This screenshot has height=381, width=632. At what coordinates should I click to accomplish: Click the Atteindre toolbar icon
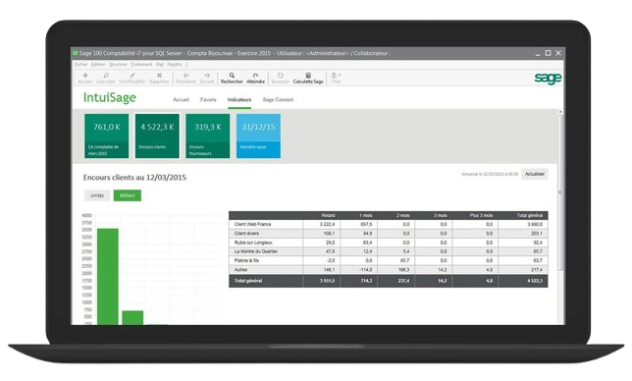coord(255,76)
